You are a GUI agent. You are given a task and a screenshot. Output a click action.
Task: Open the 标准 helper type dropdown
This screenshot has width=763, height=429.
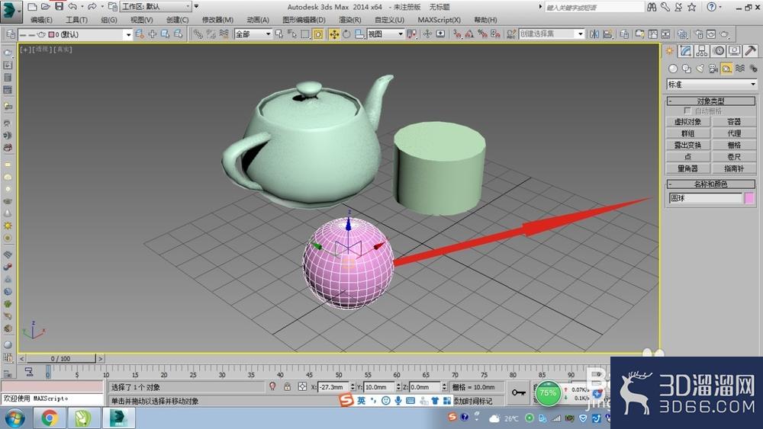[x=711, y=84]
